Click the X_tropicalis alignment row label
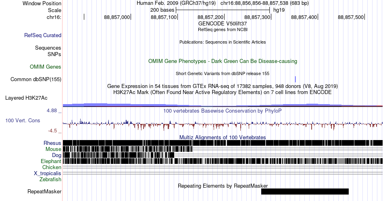 (48, 174)
